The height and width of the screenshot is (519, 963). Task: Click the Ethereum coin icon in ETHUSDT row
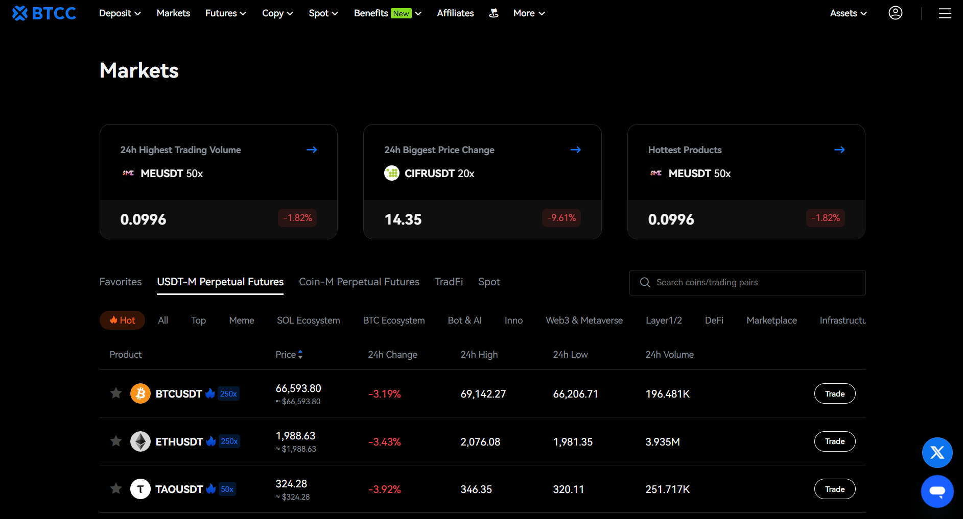140,441
